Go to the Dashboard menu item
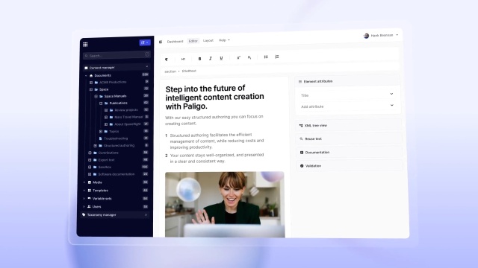478x268 pixels. pos(175,42)
